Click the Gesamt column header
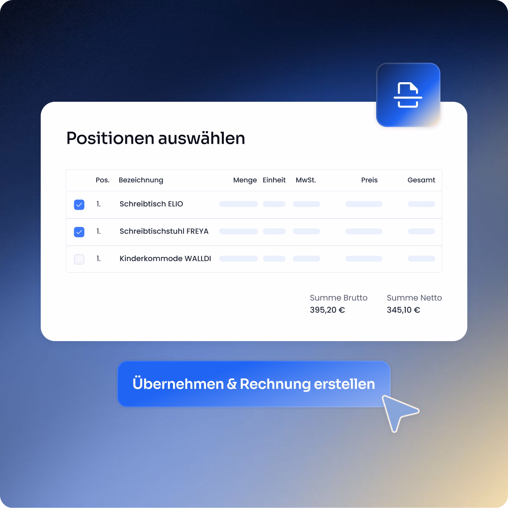The height and width of the screenshot is (508, 508). coord(421,180)
